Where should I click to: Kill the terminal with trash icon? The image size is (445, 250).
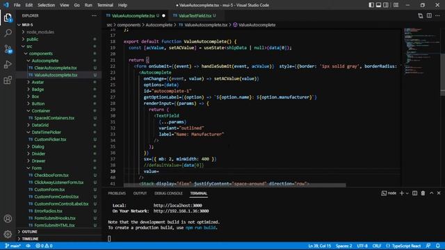[x=423, y=193]
